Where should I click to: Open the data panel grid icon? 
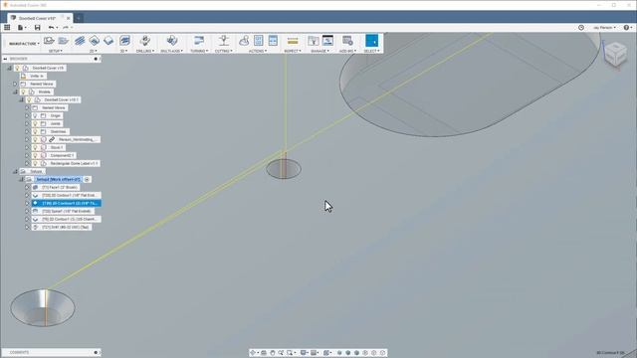[7, 27]
